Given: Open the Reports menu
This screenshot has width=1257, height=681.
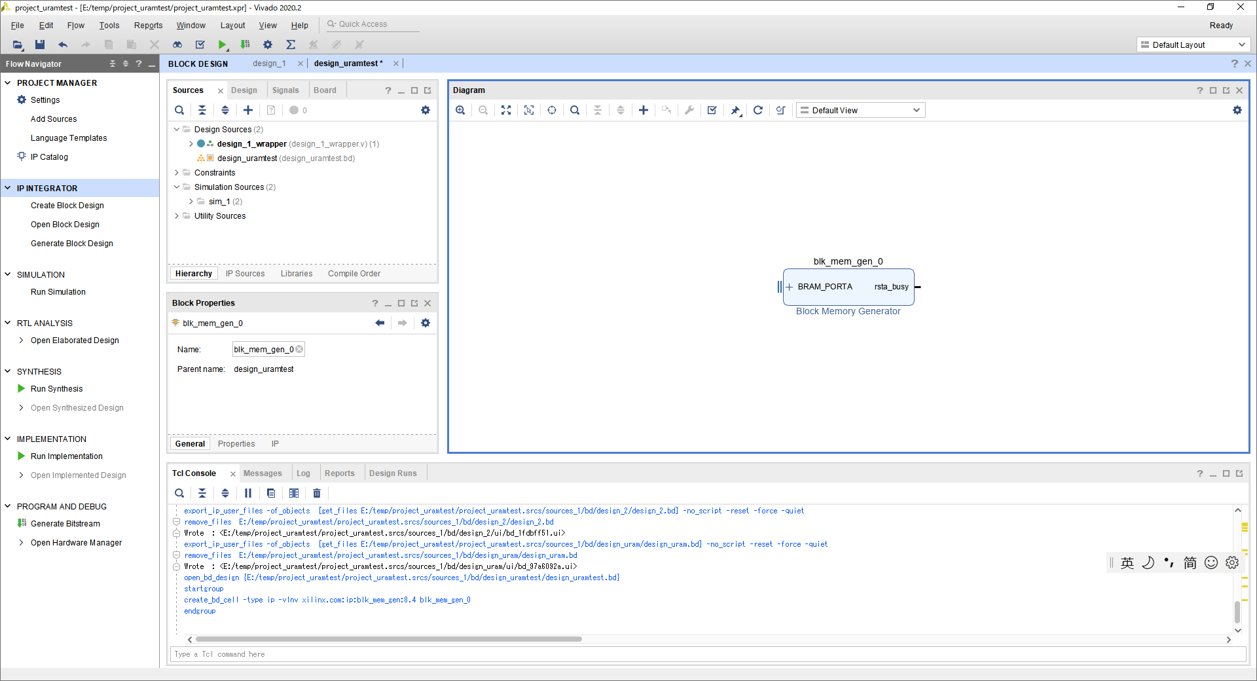Looking at the screenshot, I should point(148,26).
